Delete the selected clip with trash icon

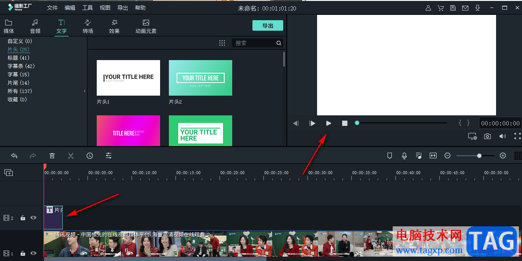pos(52,155)
